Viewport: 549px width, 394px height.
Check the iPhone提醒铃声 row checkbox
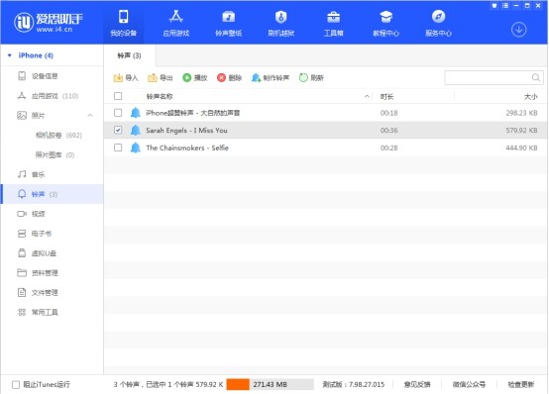click(118, 113)
